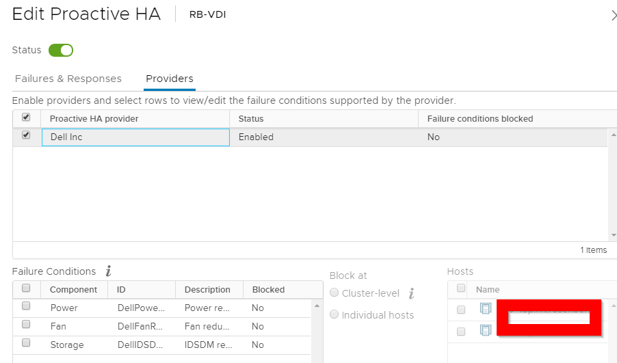
Task: Check the Power failure condition checkbox
Action: point(26,306)
